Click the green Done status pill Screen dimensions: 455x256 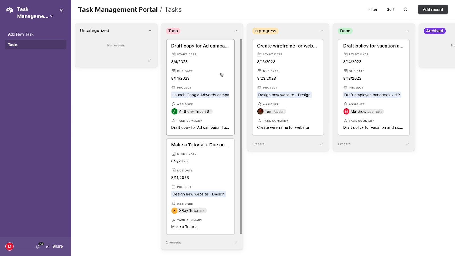pyautogui.click(x=345, y=31)
